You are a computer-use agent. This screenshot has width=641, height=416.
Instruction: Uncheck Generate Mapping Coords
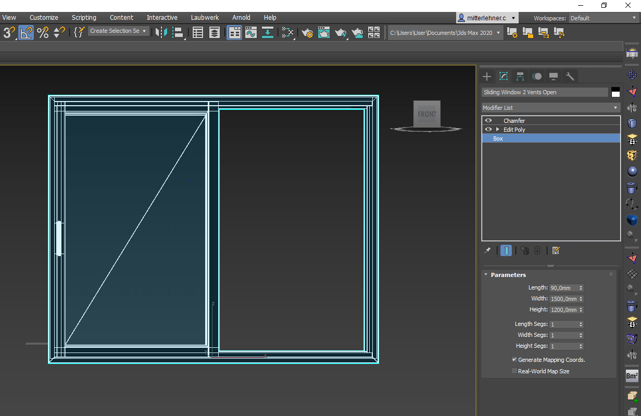(x=514, y=360)
